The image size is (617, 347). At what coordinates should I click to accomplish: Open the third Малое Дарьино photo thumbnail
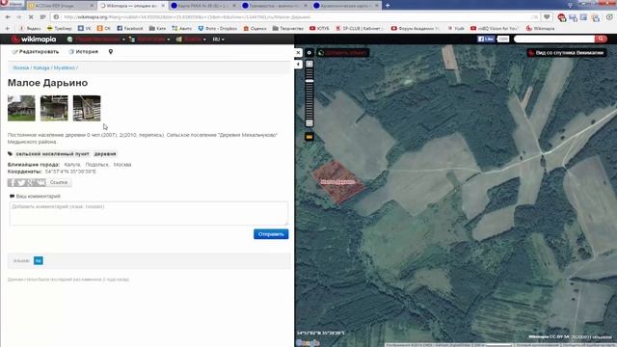coord(87,108)
